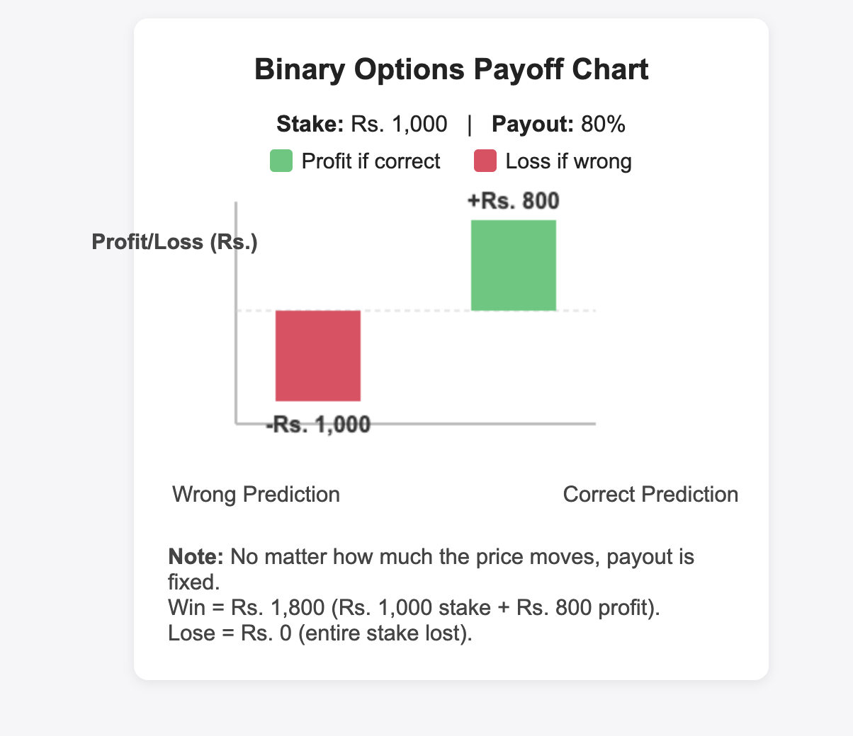Select the Loss if wrong legend label
The width and height of the screenshot is (853, 736).
[x=569, y=161]
